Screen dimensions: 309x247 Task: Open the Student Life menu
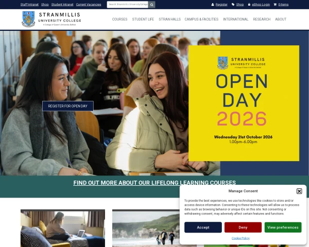pyautogui.click(x=143, y=20)
